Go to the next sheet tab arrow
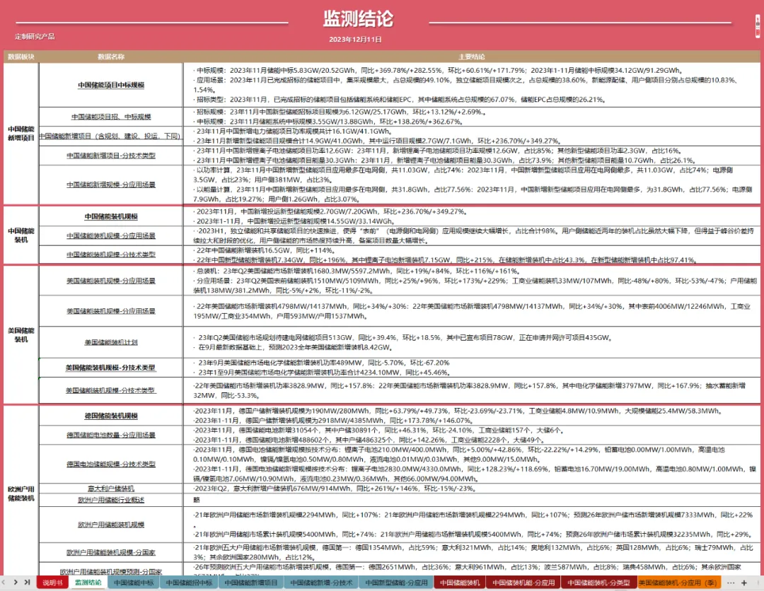Image resolution: width=764 pixels, height=591 pixels. 16,583
